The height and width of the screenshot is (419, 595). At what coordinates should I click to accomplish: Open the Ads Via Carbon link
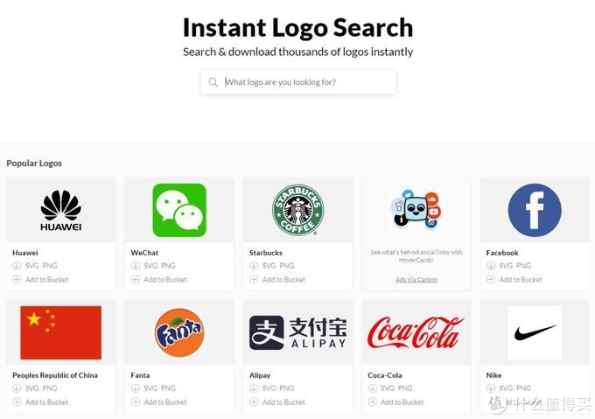pyautogui.click(x=416, y=280)
